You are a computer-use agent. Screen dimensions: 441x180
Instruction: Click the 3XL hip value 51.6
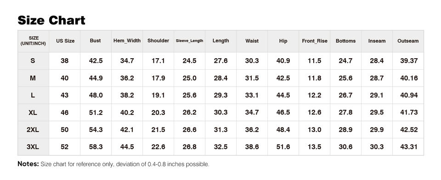(x=283, y=147)
